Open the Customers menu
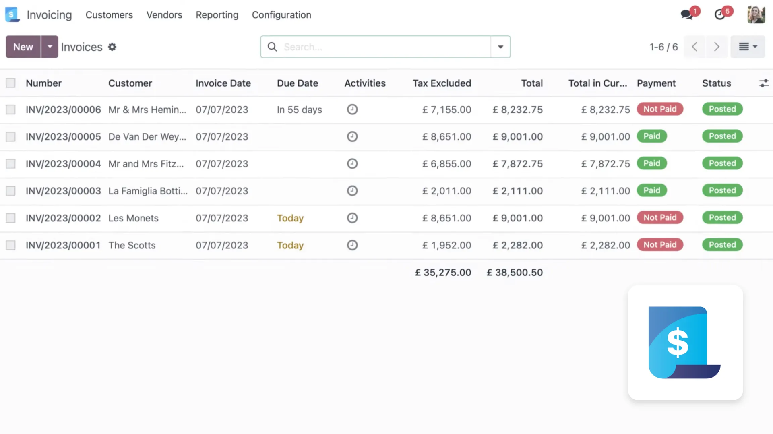Screen dimensions: 773x434 tap(109, 15)
